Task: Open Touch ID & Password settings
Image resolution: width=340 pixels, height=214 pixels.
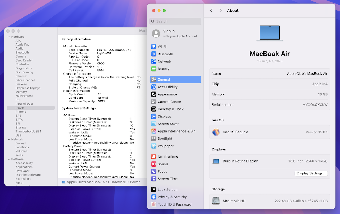Action: click(x=175, y=204)
